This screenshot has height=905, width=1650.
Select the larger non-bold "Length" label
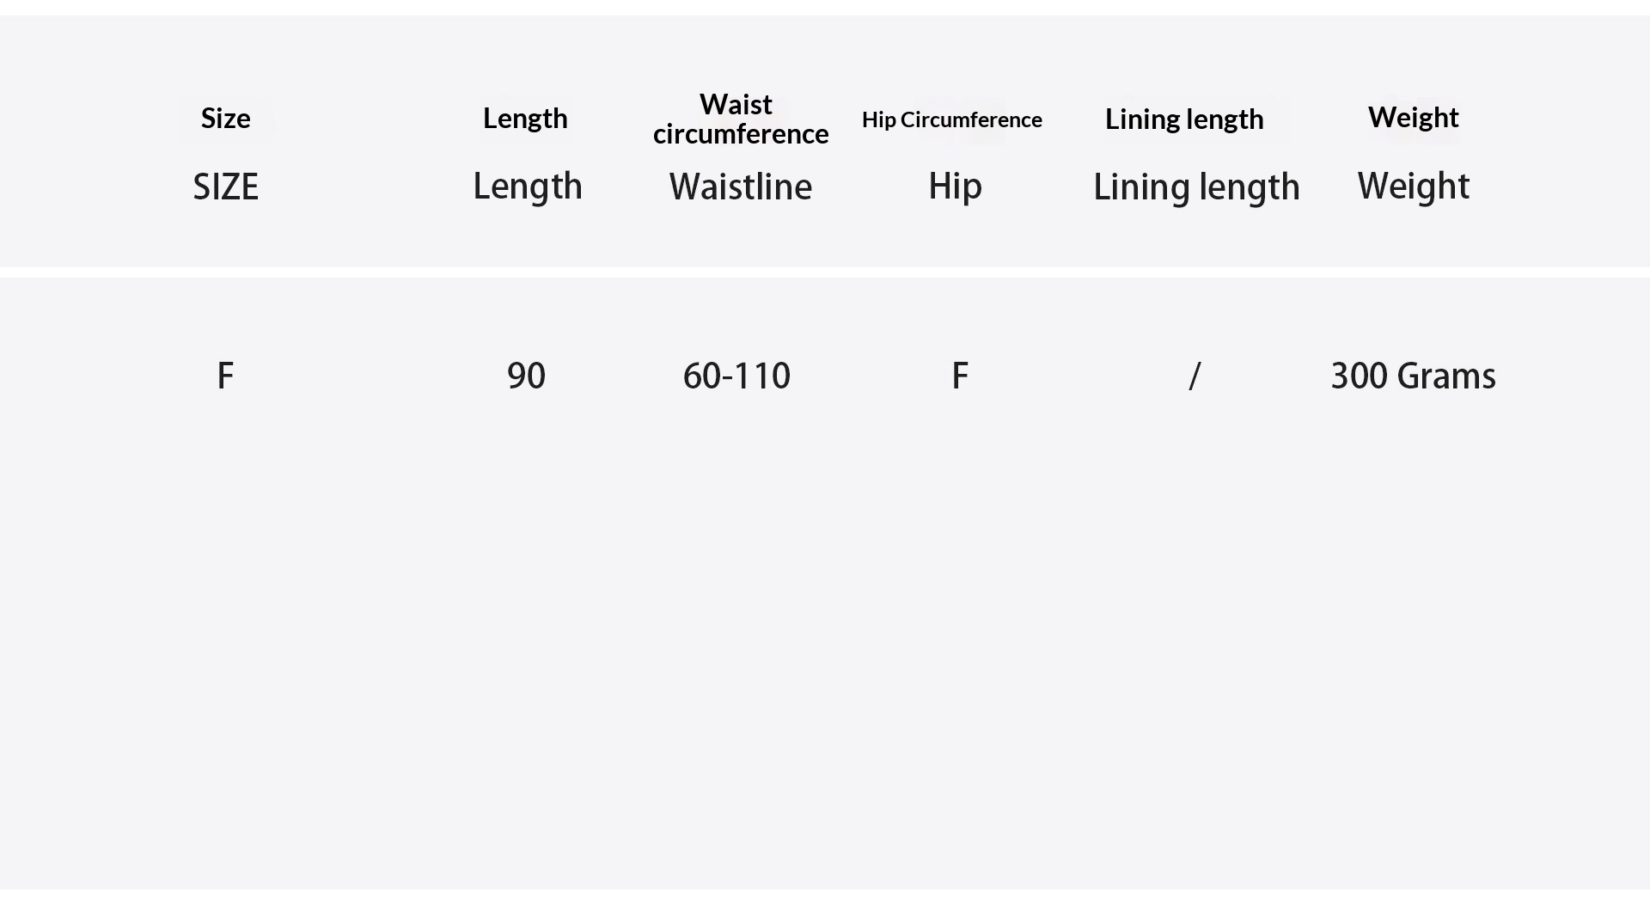(527, 187)
